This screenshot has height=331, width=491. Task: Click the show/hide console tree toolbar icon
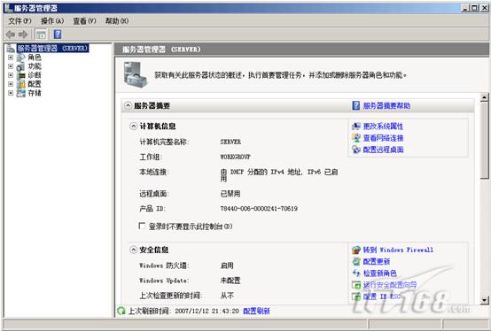point(41,35)
